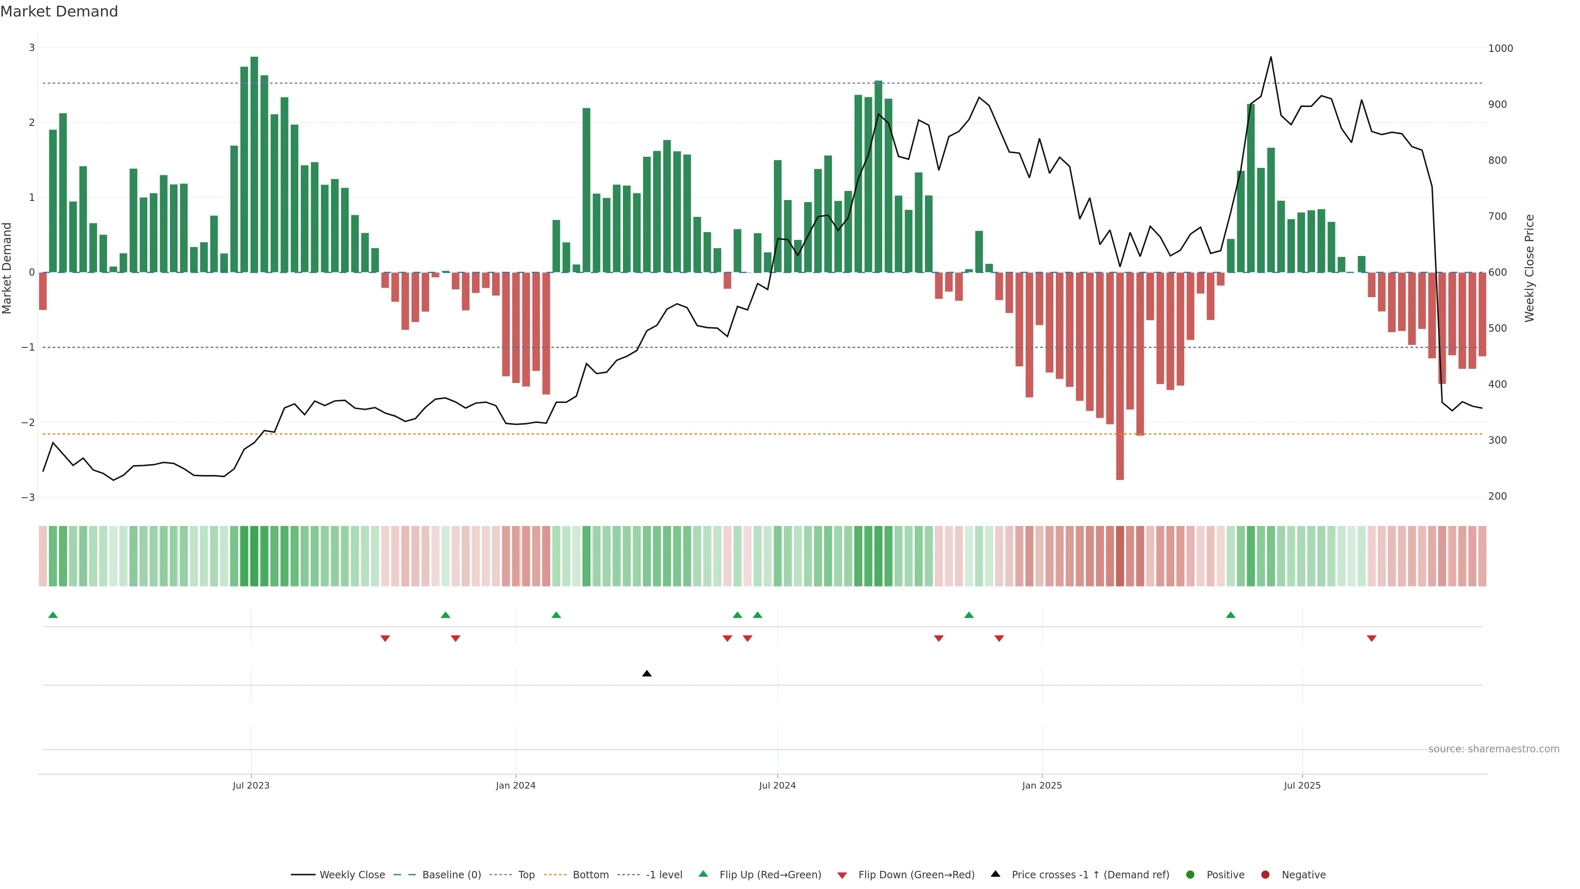
Task: Click the darkest red heatmap cell
Action: (1119, 556)
